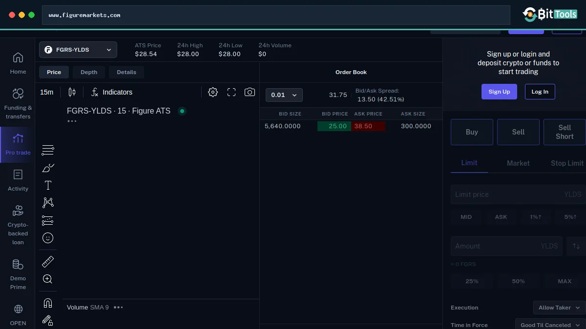Select the Stop Limit order tab
Image resolution: width=586 pixels, height=329 pixels.
[567, 163]
